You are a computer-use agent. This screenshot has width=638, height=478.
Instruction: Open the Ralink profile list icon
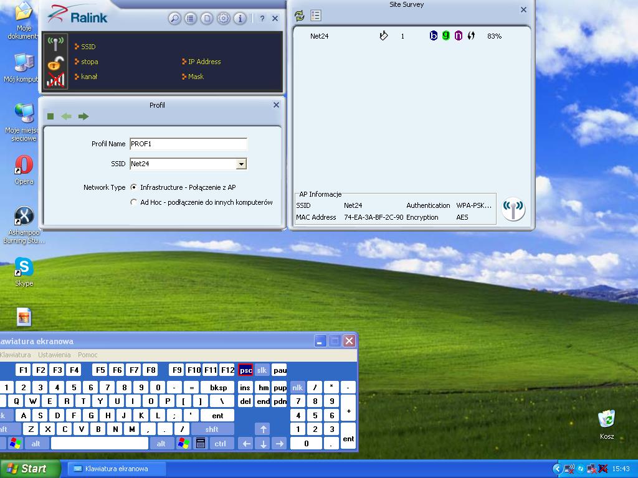tap(191, 18)
